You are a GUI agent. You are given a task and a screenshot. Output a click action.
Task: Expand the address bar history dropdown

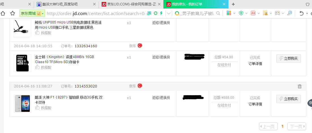coord(169,13)
